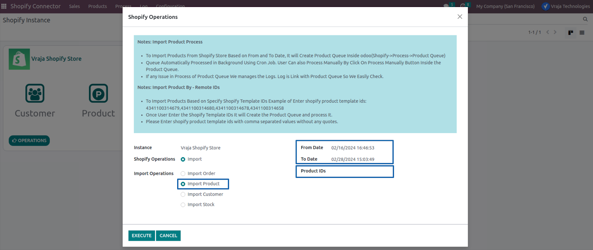The width and height of the screenshot is (593, 250).
Task: Click the Instance field label
Action: coord(143,148)
